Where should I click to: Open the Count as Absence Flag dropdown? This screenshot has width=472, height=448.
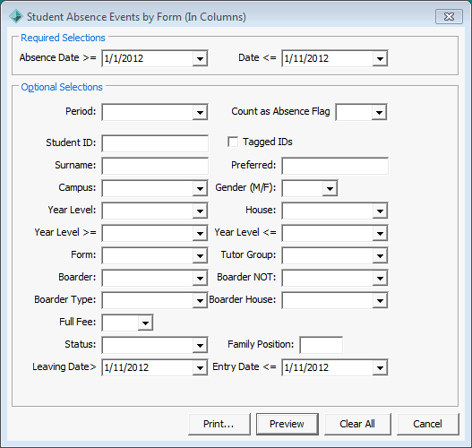pyautogui.click(x=379, y=112)
